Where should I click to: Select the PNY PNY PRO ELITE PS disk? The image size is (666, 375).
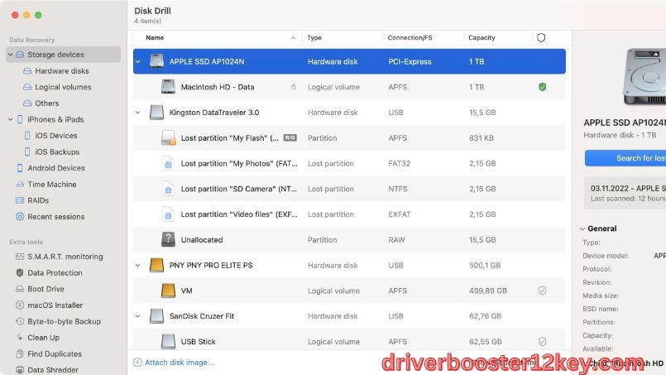[349, 265]
